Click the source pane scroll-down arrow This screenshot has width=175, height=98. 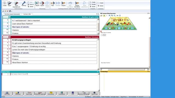98,33
